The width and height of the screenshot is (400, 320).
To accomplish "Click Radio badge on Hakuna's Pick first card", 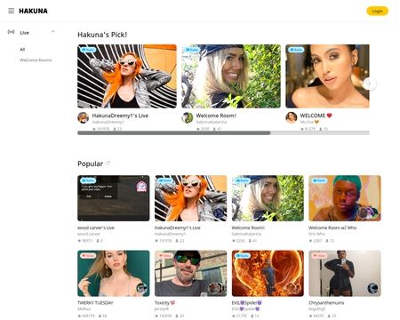I will [x=88, y=50].
